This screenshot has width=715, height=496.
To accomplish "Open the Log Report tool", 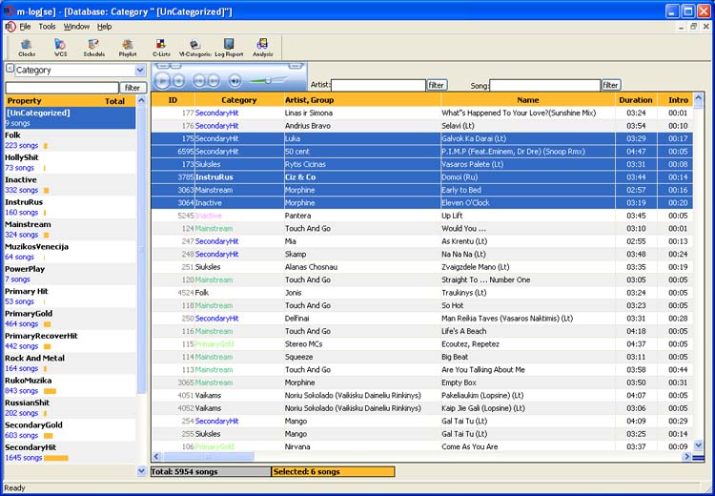I will point(229,48).
